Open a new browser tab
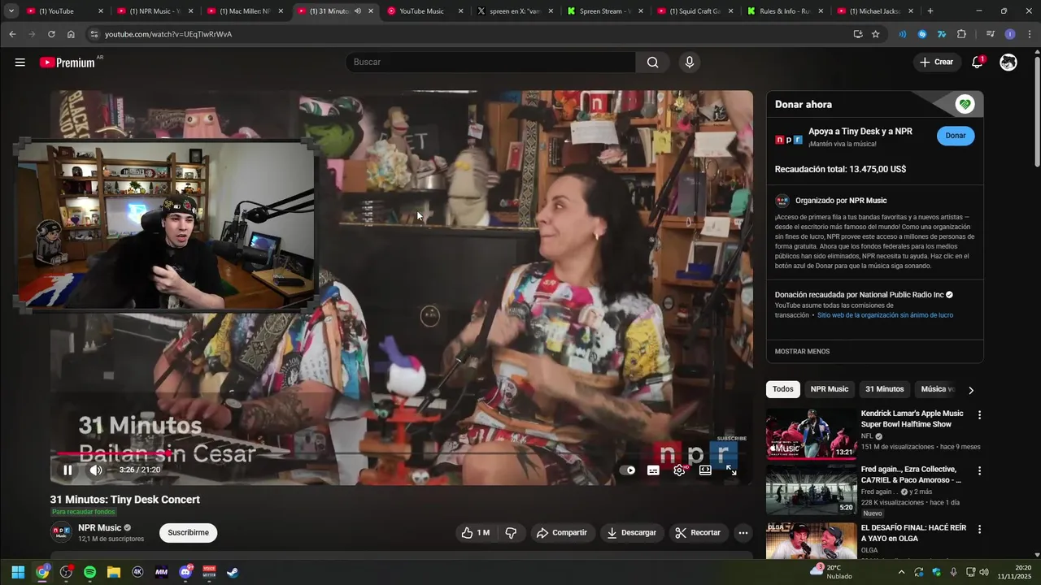Viewport: 1041px width, 585px height. click(930, 11)
